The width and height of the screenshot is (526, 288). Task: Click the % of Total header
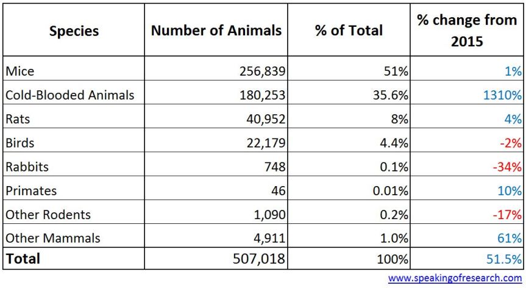coord(349,31)
